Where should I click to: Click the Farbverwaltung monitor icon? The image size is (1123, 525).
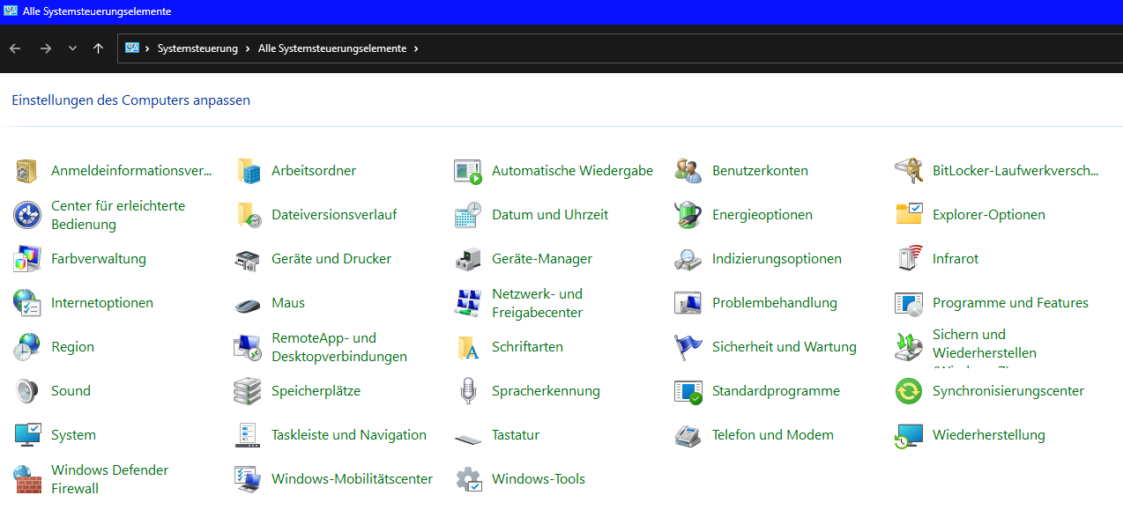coord(27,259)
